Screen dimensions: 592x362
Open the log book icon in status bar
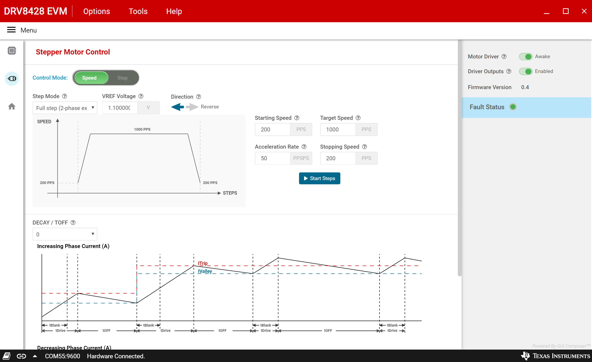[x=7, y=356]
